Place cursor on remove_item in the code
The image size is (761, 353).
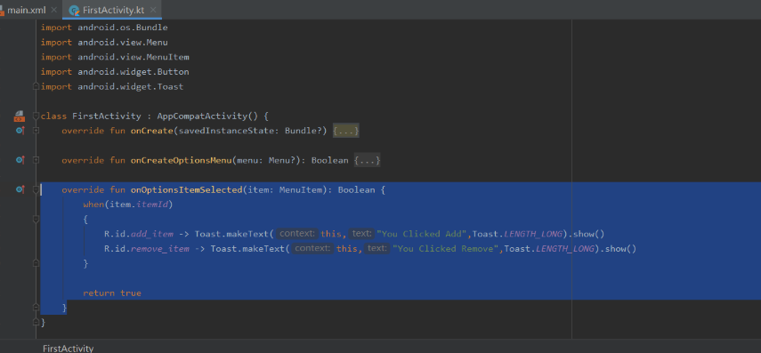159,249
